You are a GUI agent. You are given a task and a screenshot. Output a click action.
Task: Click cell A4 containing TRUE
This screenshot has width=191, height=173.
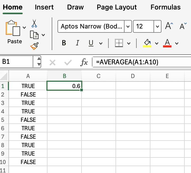pos(28,111)
